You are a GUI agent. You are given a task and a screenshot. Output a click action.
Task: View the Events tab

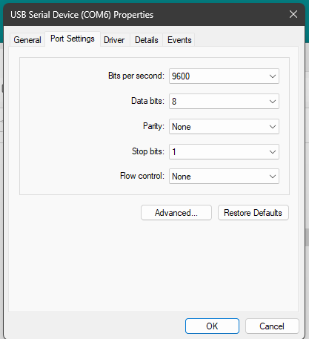[x=179, y=40]
